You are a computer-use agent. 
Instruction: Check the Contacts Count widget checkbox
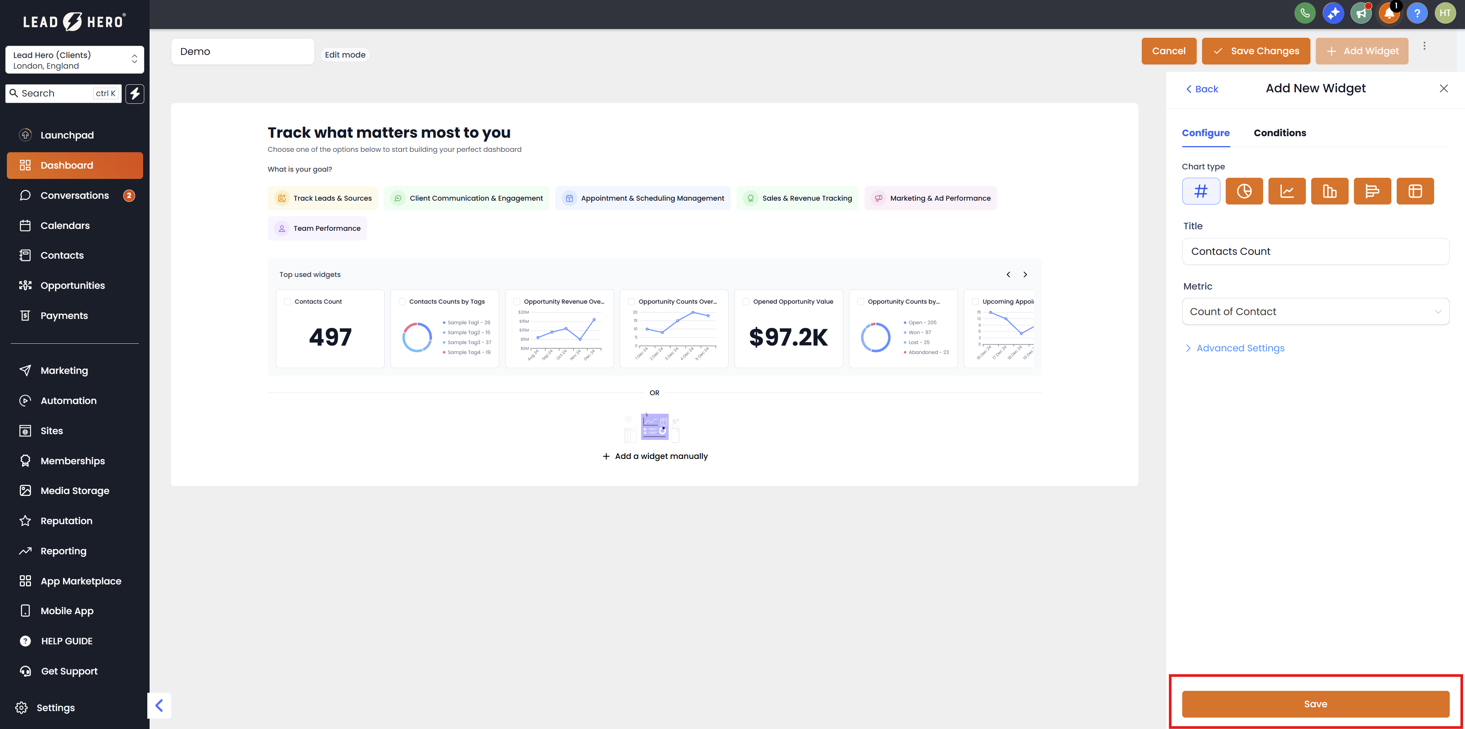287,301
